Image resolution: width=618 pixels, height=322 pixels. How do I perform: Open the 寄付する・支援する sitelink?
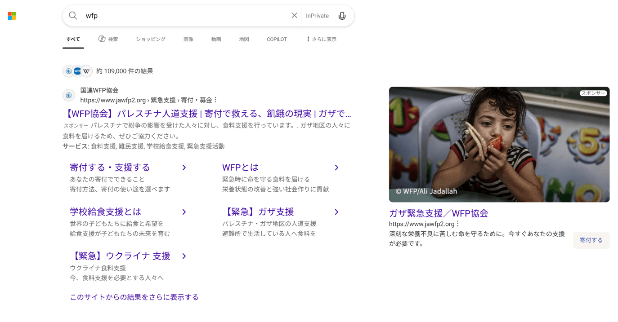[110, 168]
